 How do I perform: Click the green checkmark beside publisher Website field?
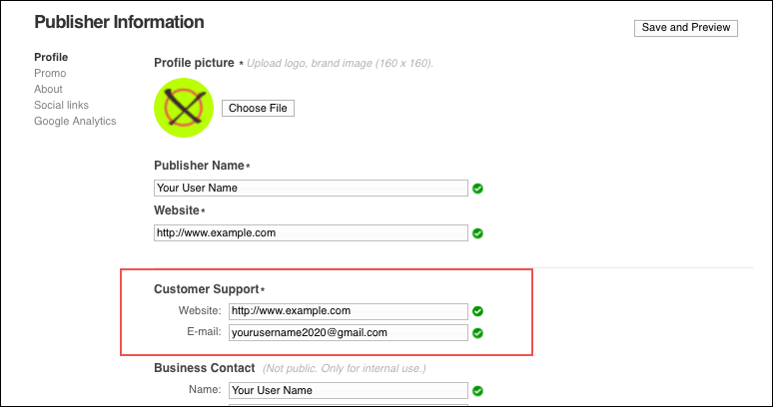[x=477, y=233]
